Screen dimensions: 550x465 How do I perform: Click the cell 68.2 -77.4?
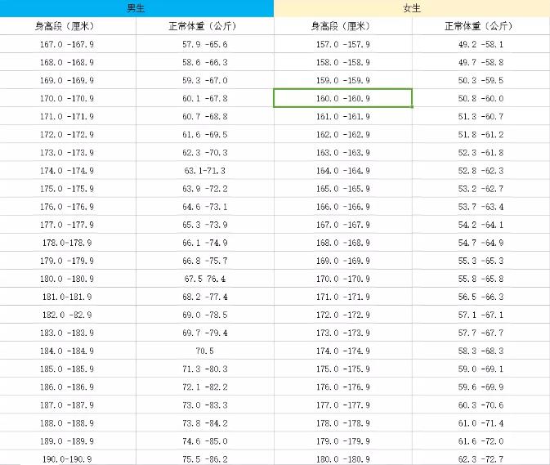pyautogui.click(x=205, y=297)
